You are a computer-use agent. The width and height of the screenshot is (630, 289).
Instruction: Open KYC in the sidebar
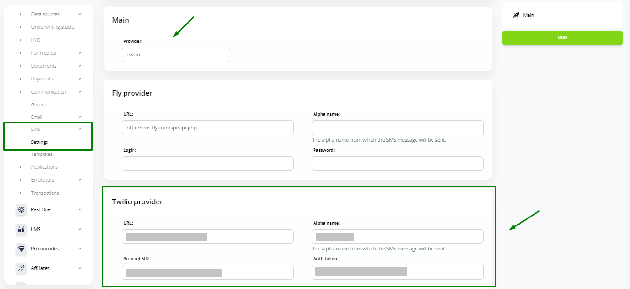(36, 40)
